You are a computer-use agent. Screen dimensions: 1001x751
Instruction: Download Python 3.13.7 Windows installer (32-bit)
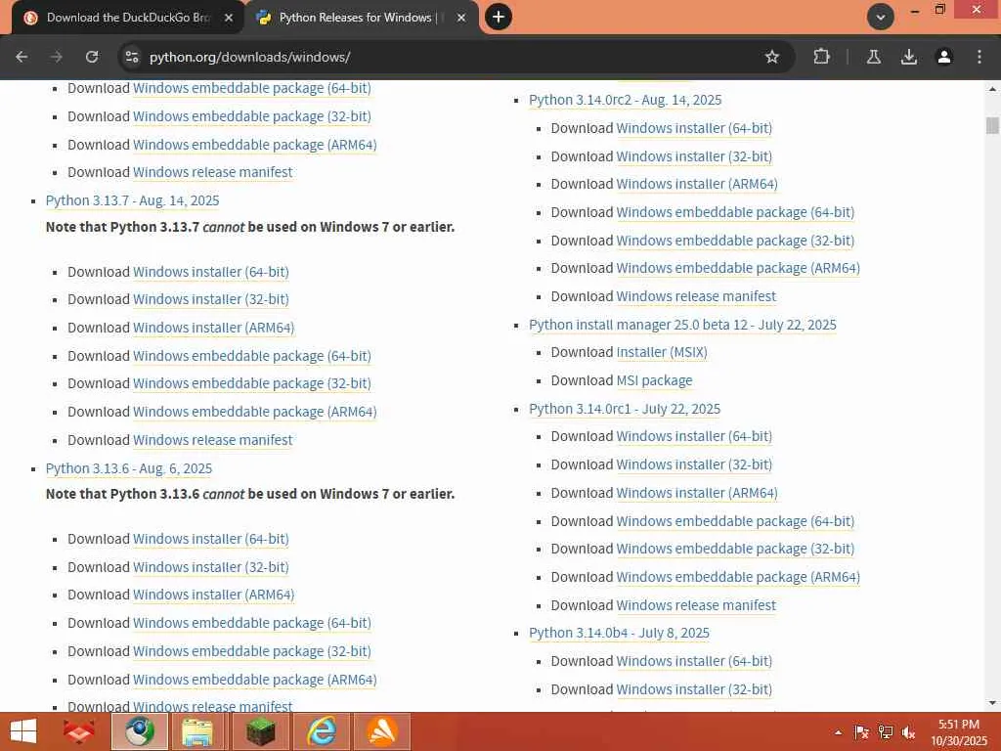click(211, 299)
